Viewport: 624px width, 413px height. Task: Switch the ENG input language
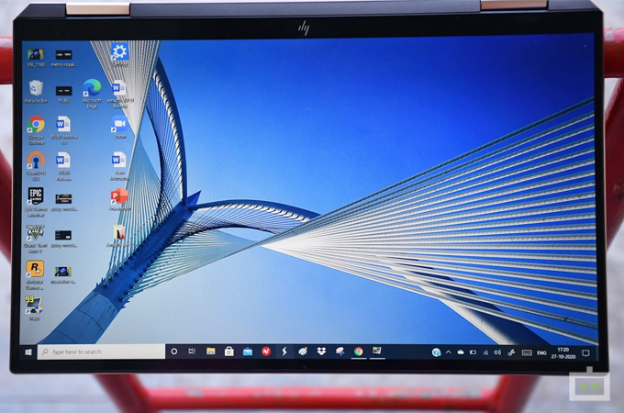[x=541, y=353]
